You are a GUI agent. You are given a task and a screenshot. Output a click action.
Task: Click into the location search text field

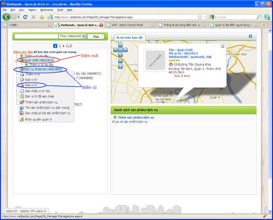point(36,36)
